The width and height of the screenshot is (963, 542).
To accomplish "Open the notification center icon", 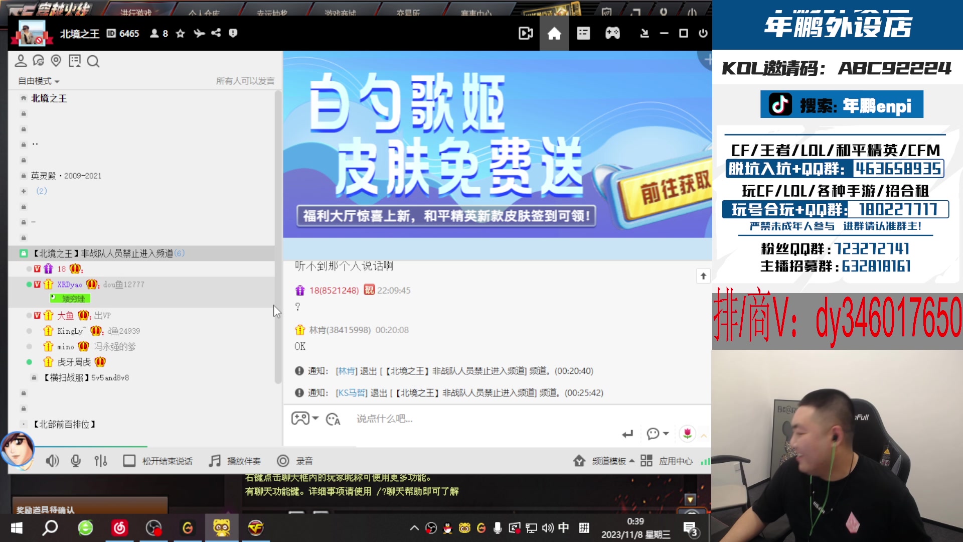I will pyautogui.click(x=691, y=529).
